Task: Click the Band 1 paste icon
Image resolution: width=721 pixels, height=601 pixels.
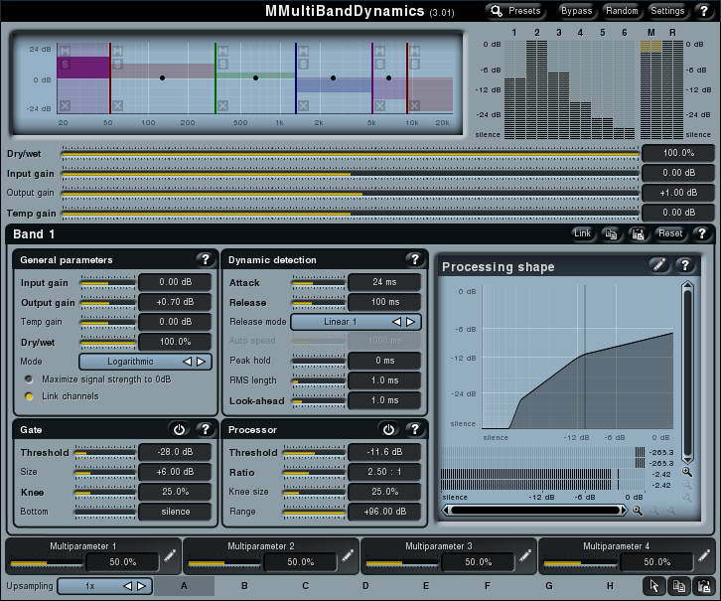Action: pos(639,233)
